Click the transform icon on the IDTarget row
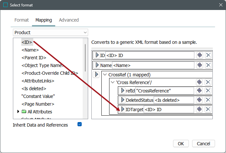The width and height of the screenshot is (226, 153). coord(200,109)
